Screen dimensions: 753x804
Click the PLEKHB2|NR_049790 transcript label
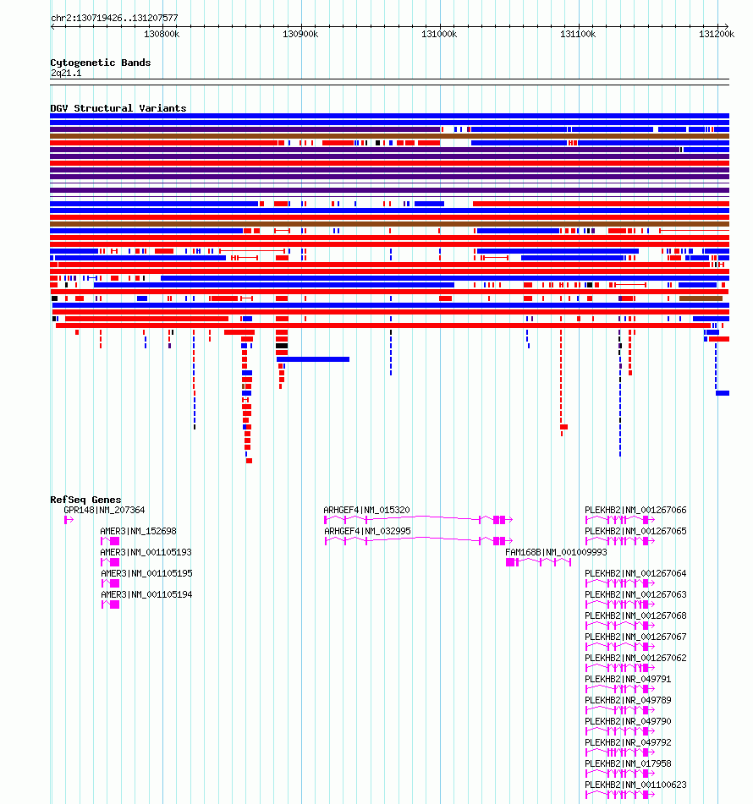(628, 721)
